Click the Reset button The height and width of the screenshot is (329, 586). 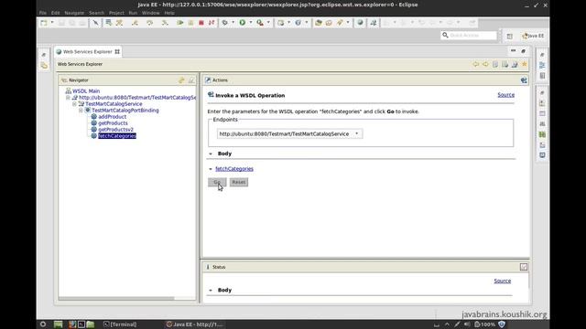click(239, 182)
